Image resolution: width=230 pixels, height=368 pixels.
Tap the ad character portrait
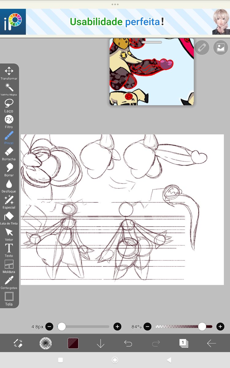coord(221,21)
